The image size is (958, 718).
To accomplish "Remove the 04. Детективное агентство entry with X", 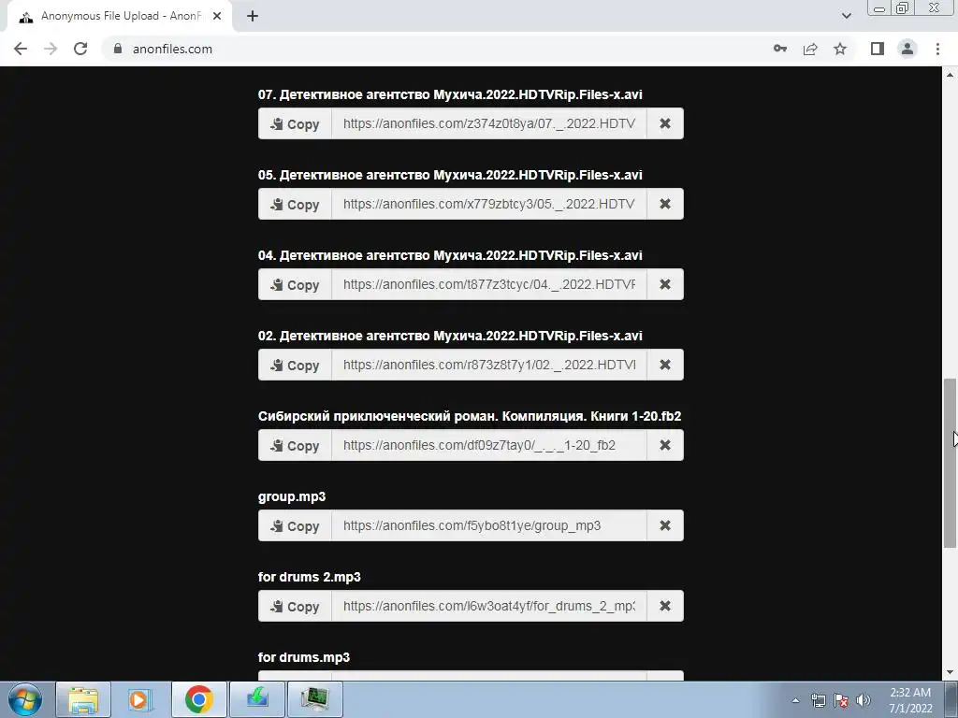I will click(665, 284).
